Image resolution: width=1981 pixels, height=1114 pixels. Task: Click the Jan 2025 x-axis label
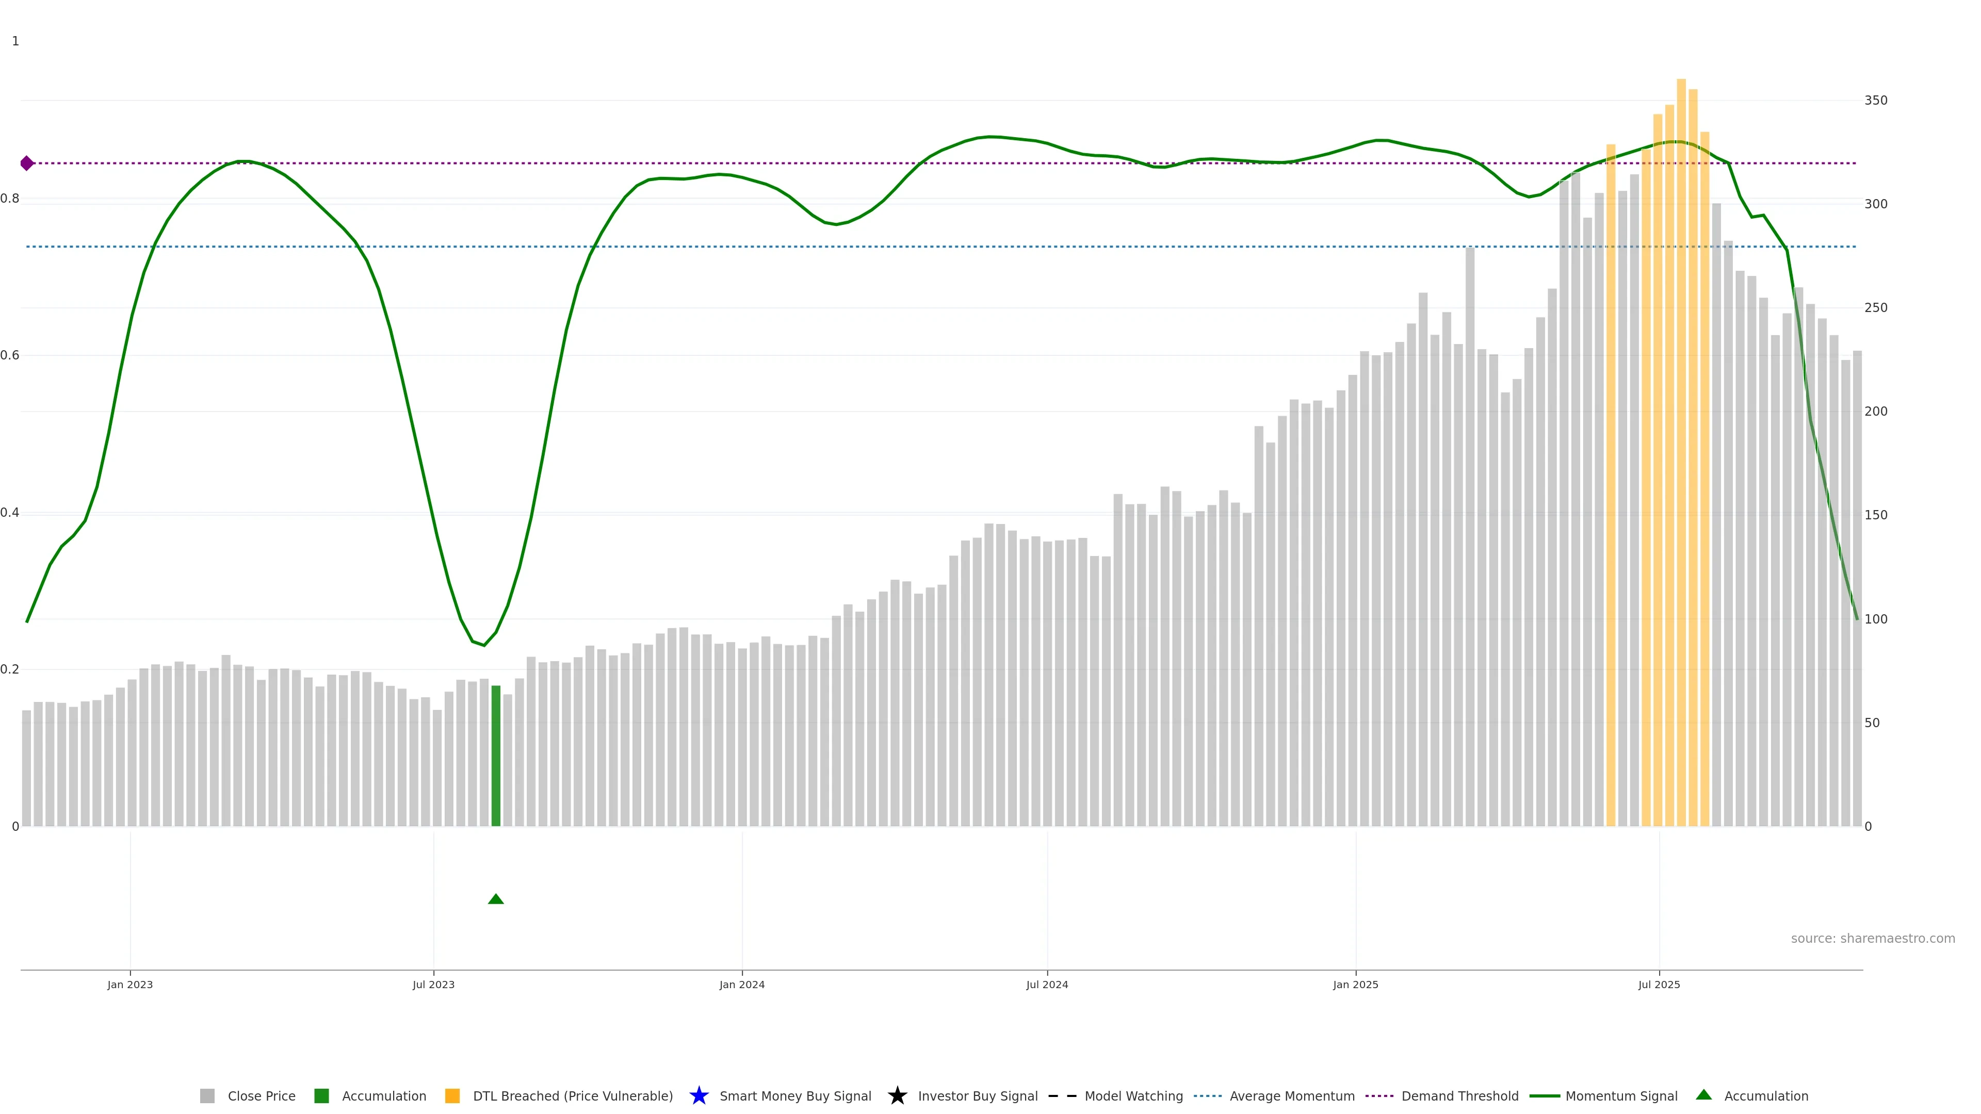(1355, 984)
